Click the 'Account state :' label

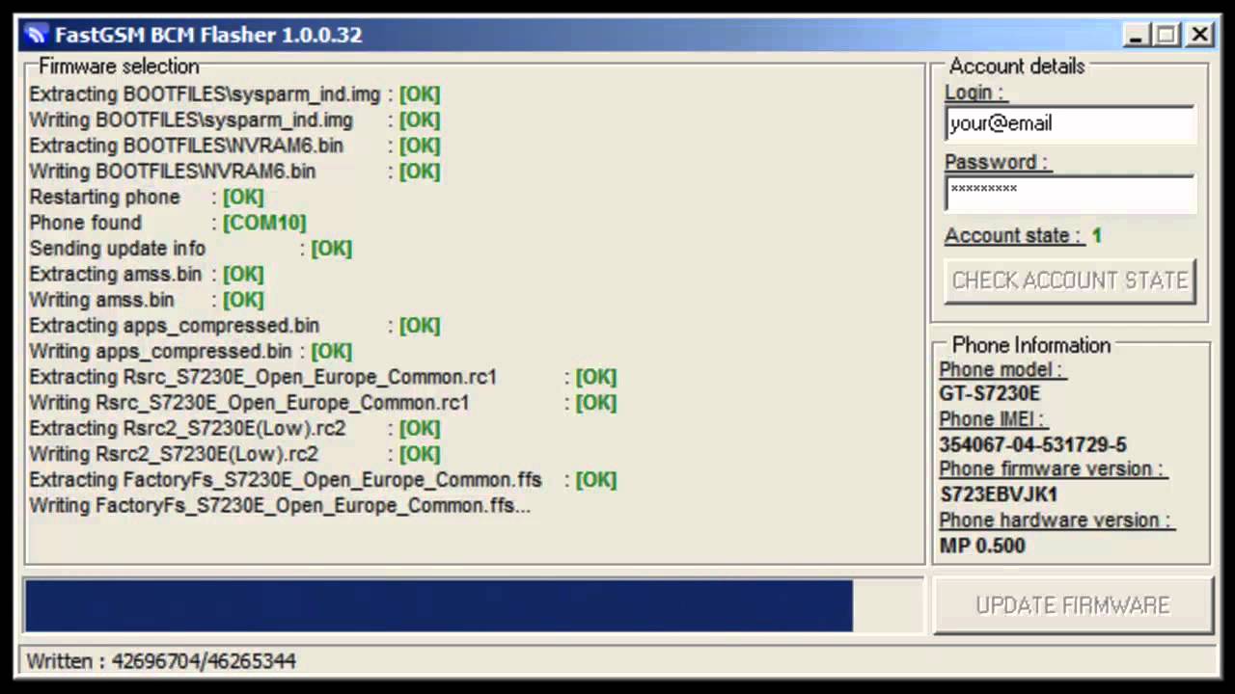(1014, 236)
